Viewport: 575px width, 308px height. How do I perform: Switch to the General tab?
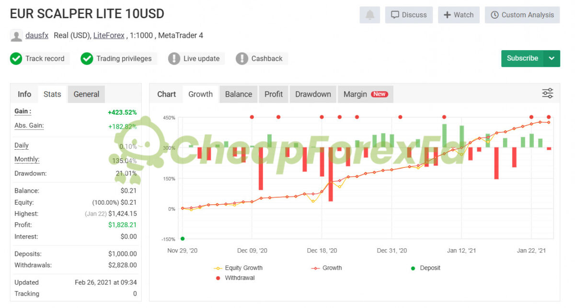(x=86, y=94)
